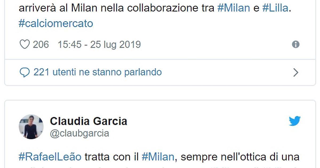Click the #Milan hashtag in Claudia's tweet
This screenshot has height=168, width=320.
click(x=157, y=157)
